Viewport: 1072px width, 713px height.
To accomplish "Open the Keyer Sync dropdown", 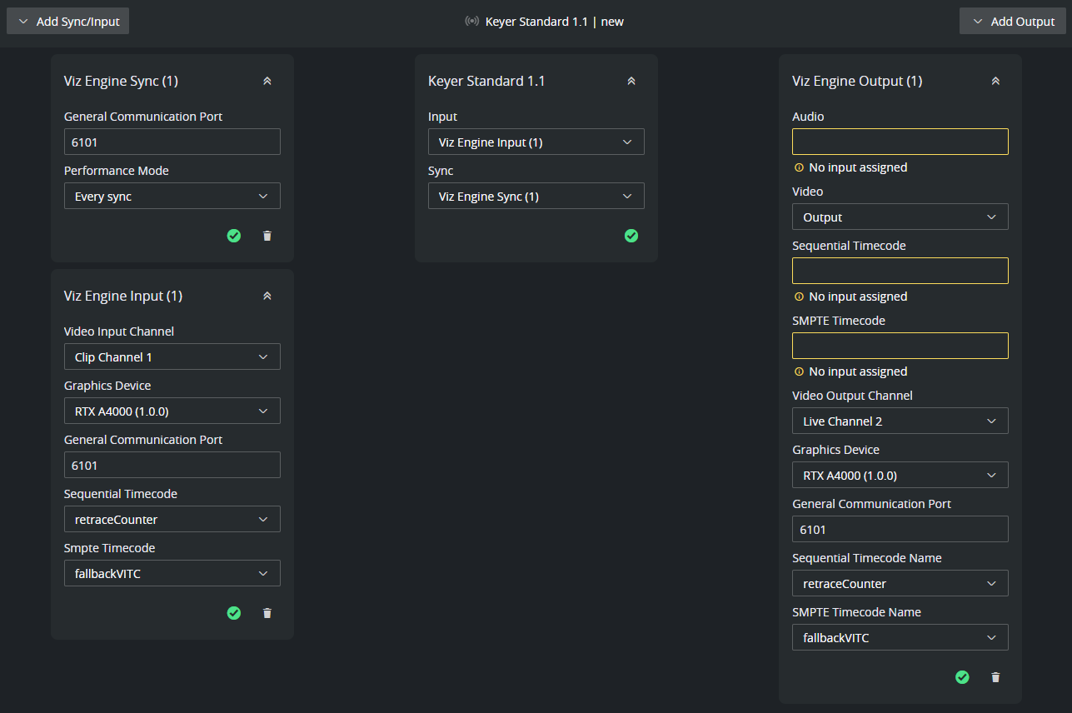I will [x=536, y=197].
